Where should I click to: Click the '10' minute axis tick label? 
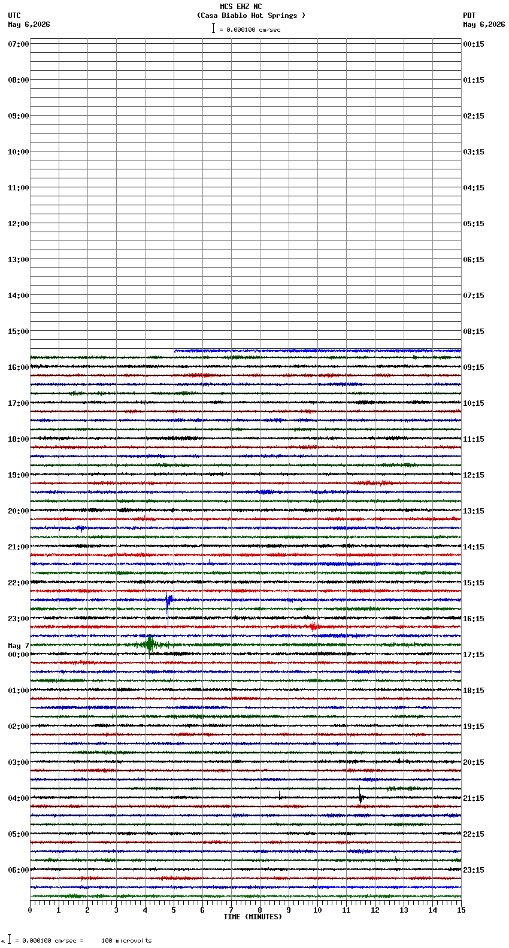click(x=317, y=910)
